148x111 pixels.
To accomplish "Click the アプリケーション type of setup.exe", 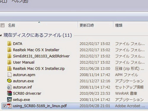I will pyautogui.click(x=129, y=99).
